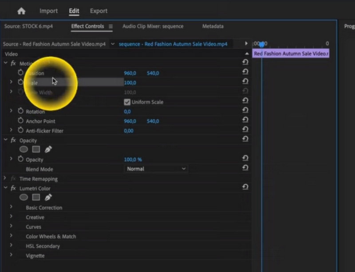Toggle the Lumetri Color fx effect on/off

13,188
